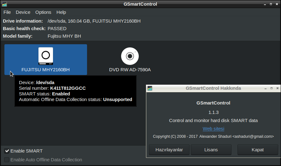Minimize the GSmartControl main window

(265, 4)
